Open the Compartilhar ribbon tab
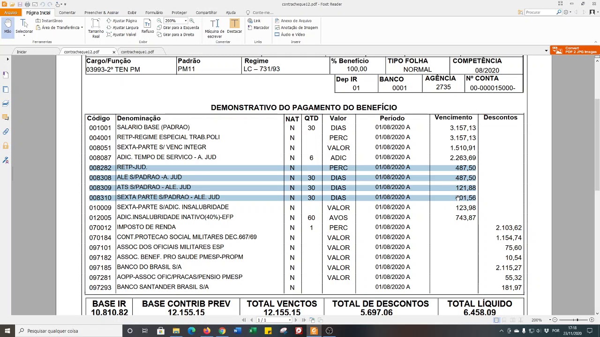 206,13
